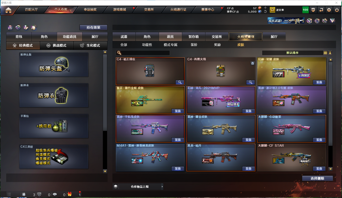Open the dog tag icon

coord(34,28)
